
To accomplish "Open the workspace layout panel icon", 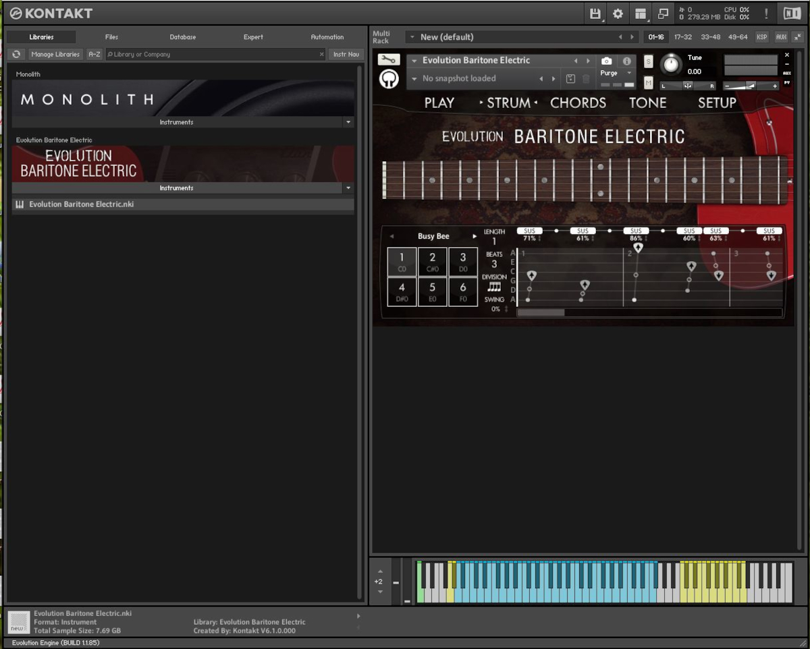I will [x=641, y=13].
